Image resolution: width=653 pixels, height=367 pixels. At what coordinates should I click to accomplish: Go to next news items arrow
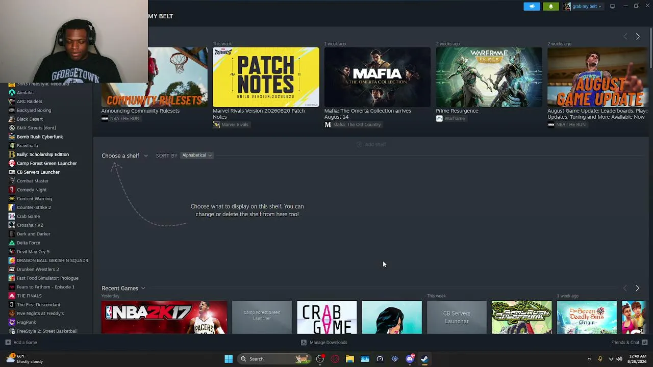[x=637, y=37]
